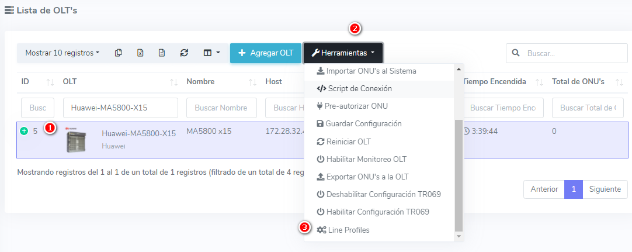This screenshot has width=632, height=252.
Task: Select "Script de Conexión" from the menu
Action: click(359, 89)
